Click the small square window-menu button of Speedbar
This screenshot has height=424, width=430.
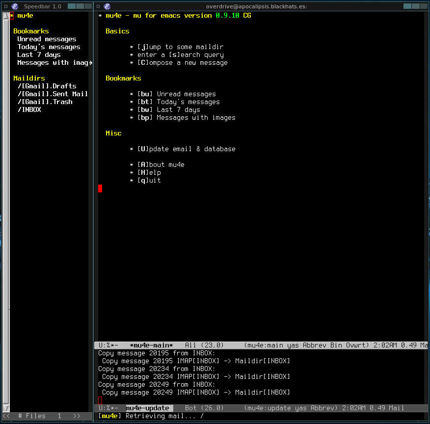[x=6, y=6]
